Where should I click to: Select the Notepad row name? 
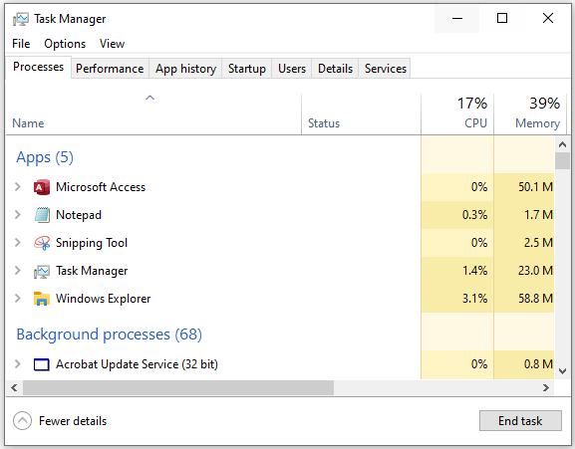tap(79, 215)
